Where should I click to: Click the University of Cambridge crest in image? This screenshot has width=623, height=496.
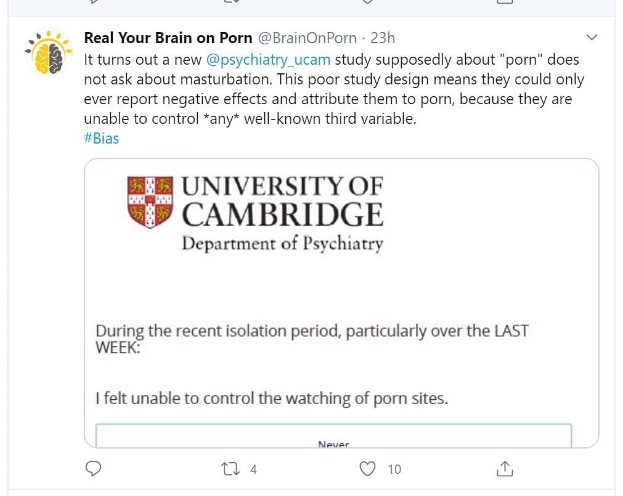pyautogui.click(x=150, y=201)
